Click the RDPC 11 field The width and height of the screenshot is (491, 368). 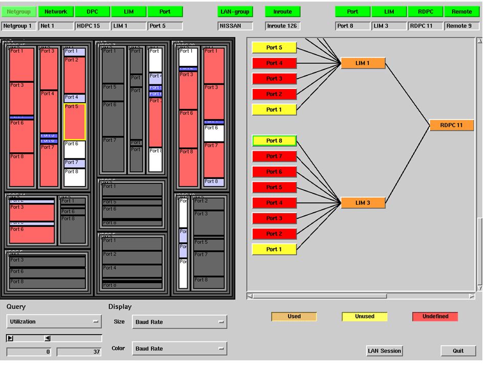click(425, 26)
